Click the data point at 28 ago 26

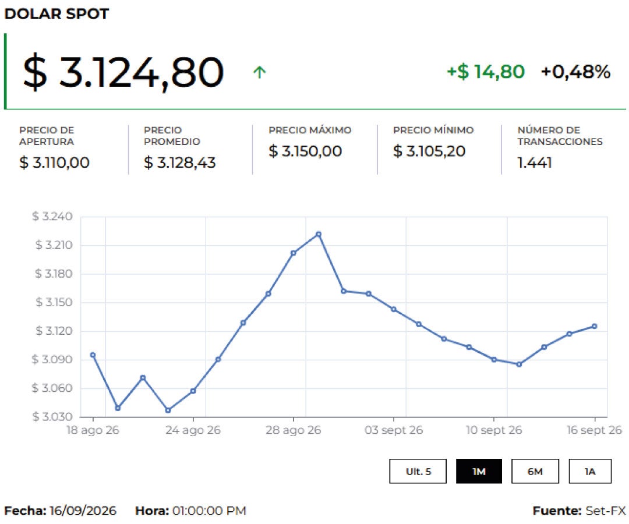pyautogui.click(x=293, y=253)
